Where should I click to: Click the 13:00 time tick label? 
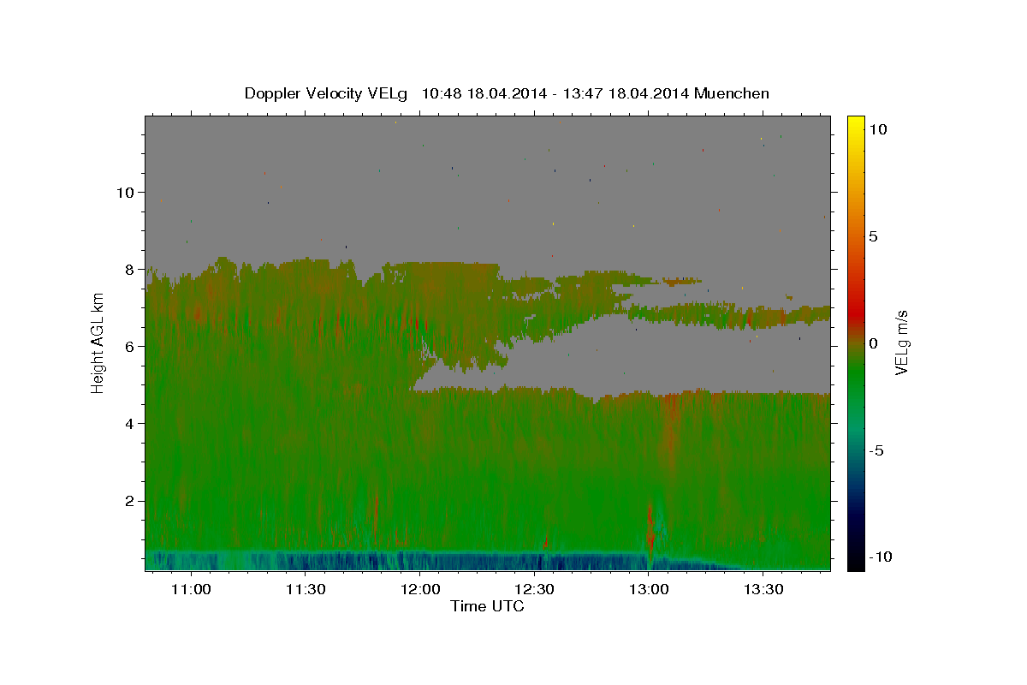pyautogui.click(x=649, y=590)
